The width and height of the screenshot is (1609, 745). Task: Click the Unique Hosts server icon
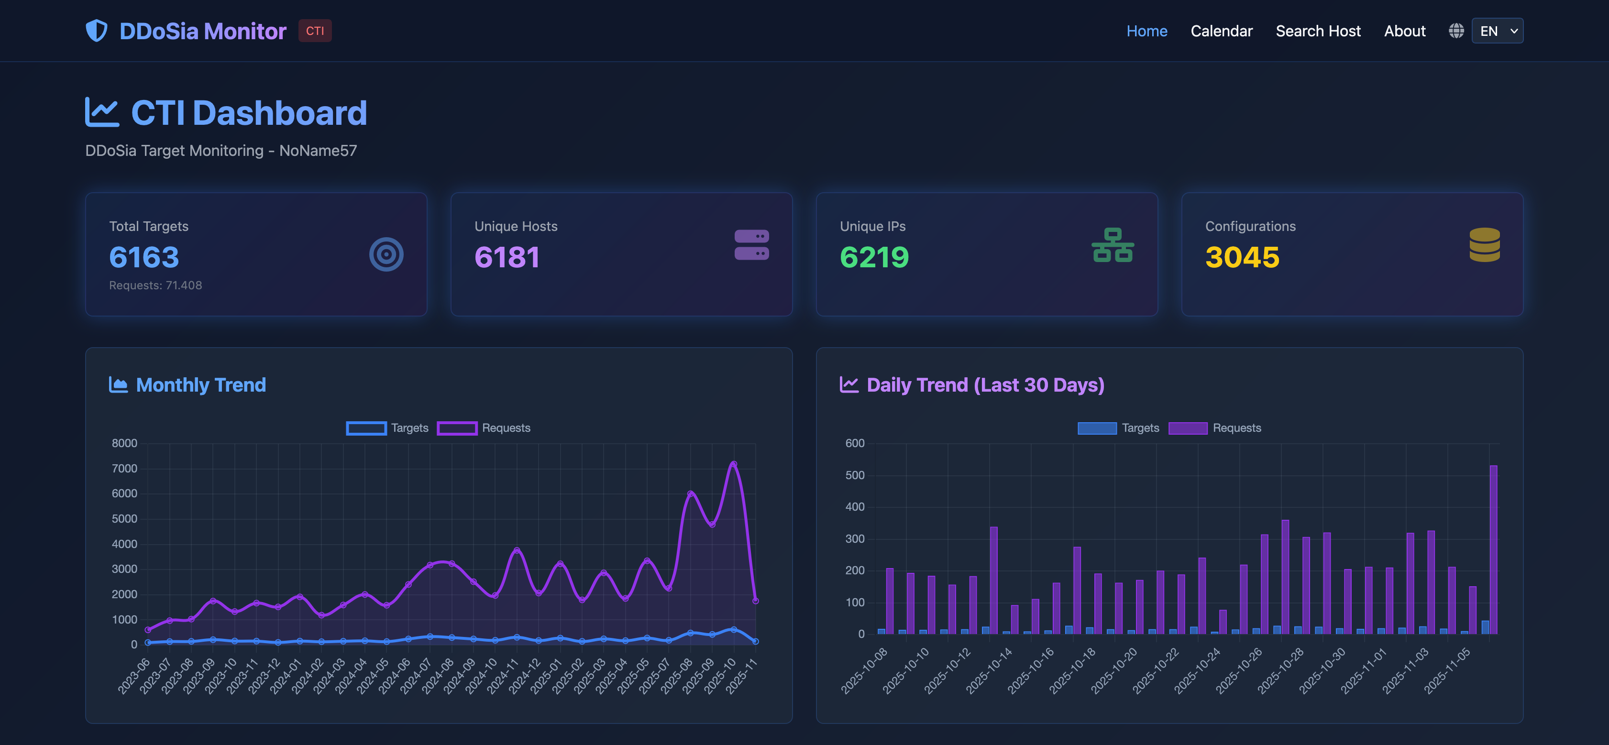pyautogui.click(x=751, y=245)
